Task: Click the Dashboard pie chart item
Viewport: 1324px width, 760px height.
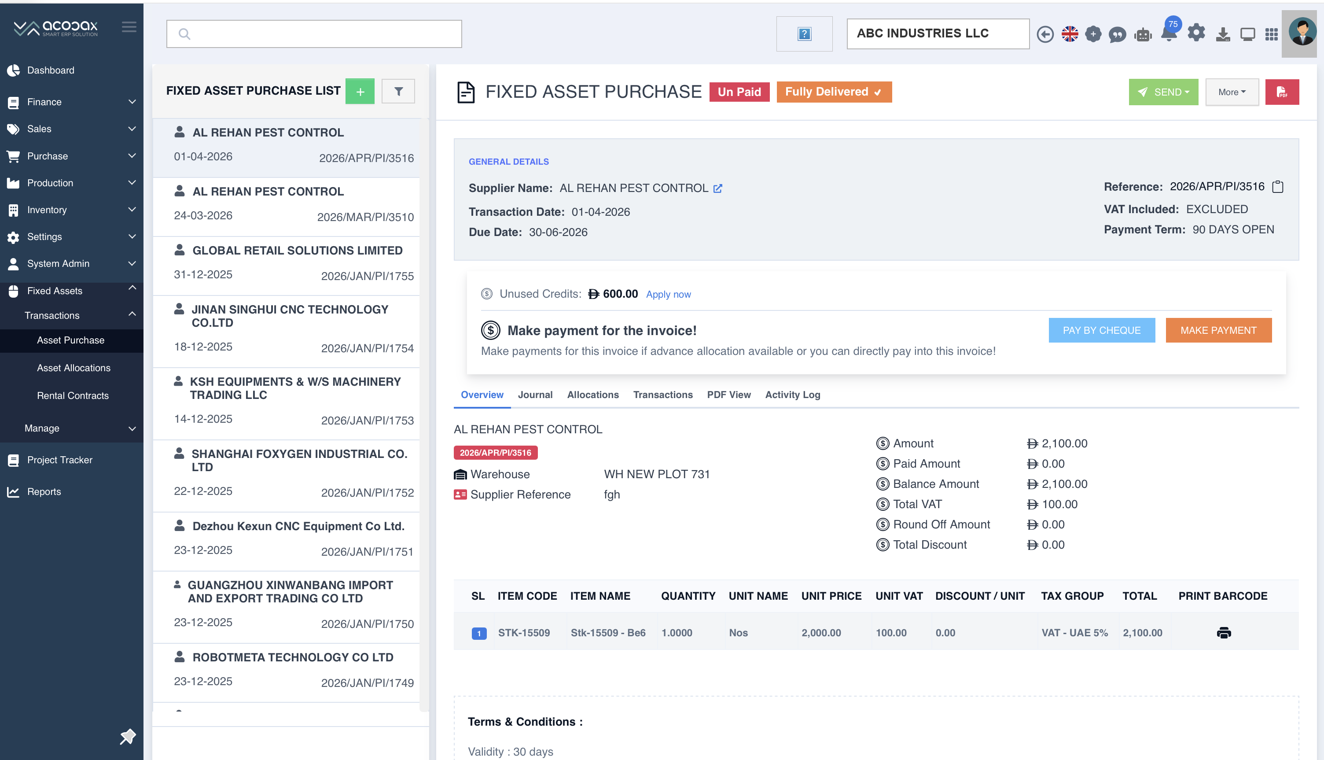Action: click(71, 70)
